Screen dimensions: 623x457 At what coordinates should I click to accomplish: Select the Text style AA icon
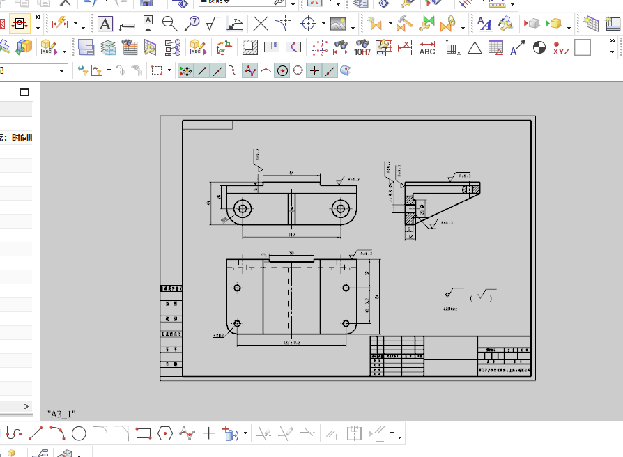click(x=484, y=24)
